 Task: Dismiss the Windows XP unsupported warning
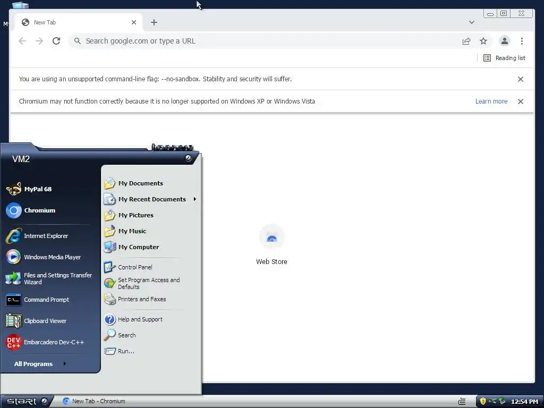(521, 101)
